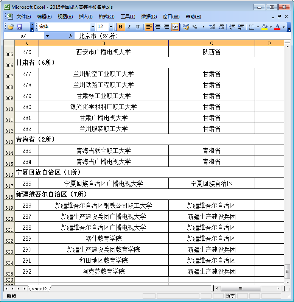
Task: Click the Save floppy disk icon
Action: coord(19,27)
